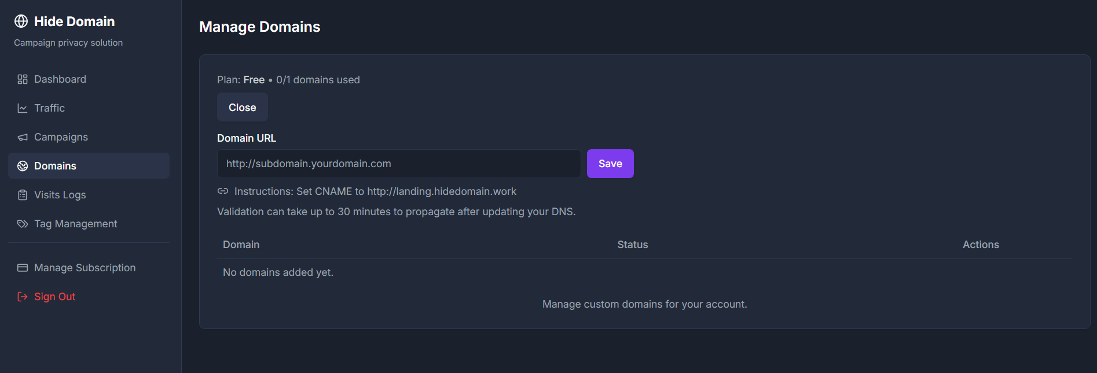Click the Status column header
This screenshot has width=1097, height=373.
[x=633, y=245]
